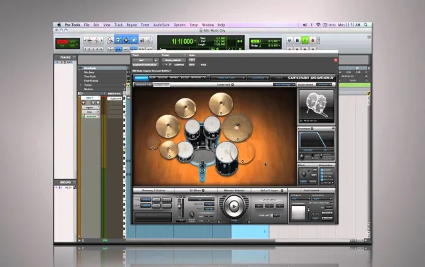The height and width of the screenshot is (267, 425).
Task: Open the factory default preset dropdown
Action: (173, 60)
